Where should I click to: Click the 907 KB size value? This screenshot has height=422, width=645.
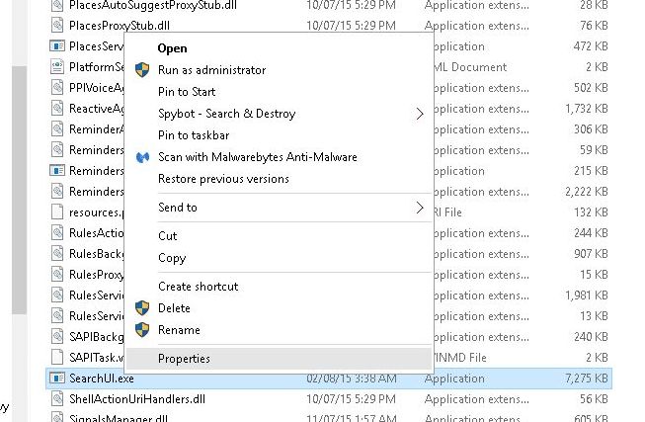click(591, 254)
